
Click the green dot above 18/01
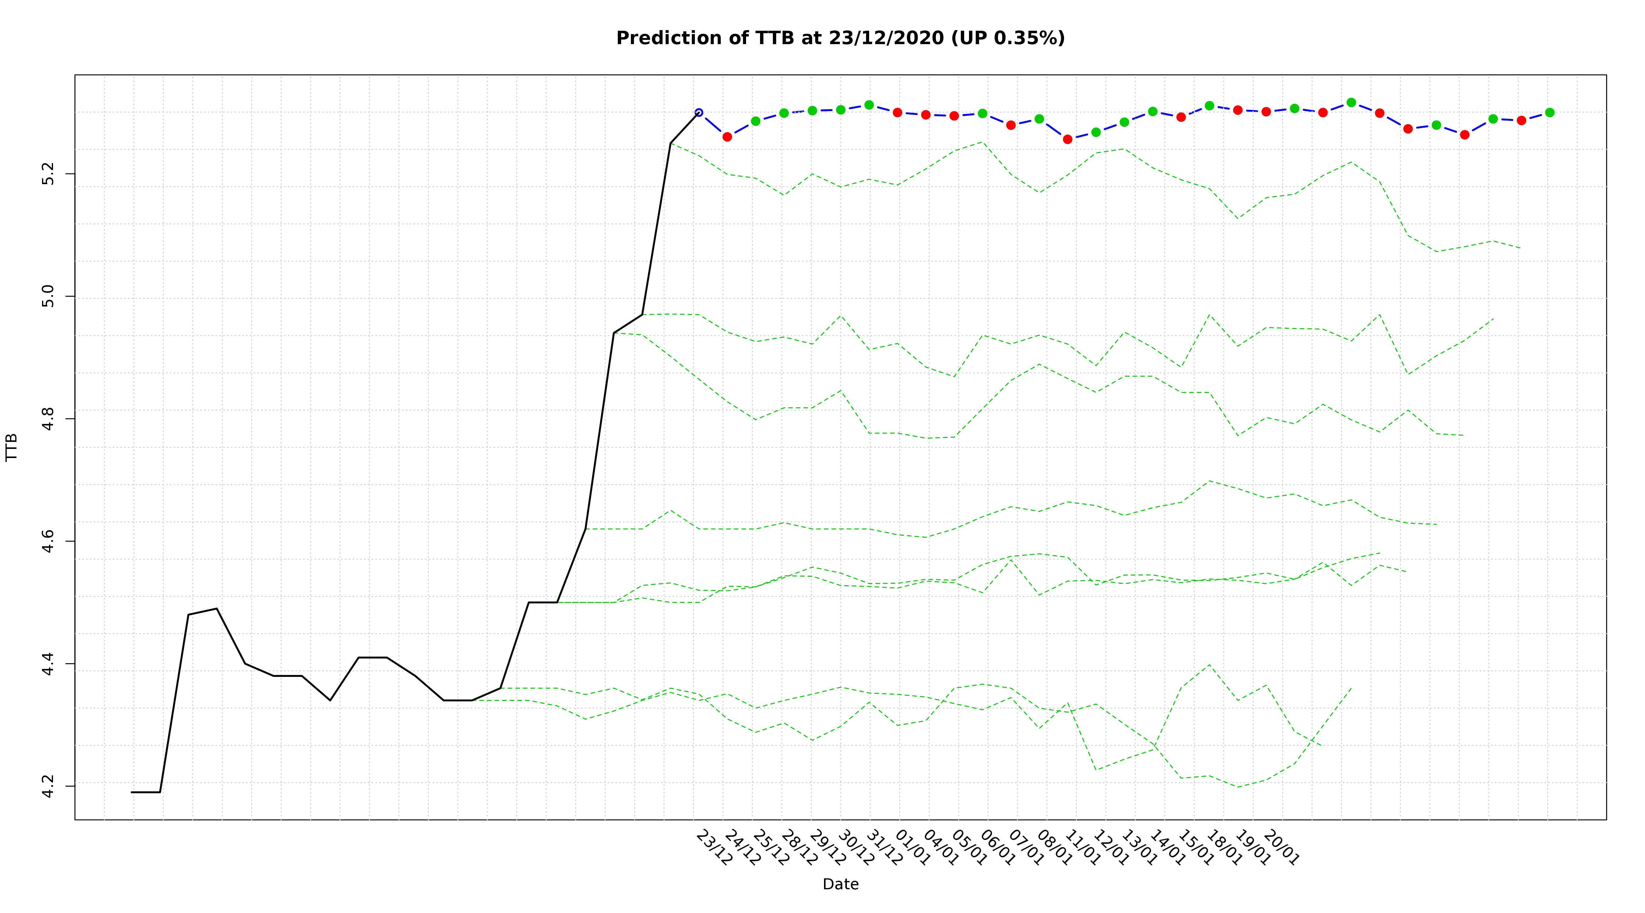coord(1209,106)
